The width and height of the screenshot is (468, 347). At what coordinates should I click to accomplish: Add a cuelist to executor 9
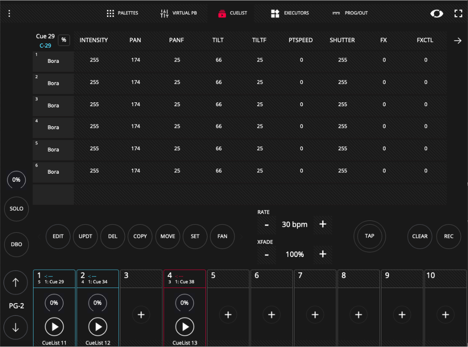[x=402, y=315]
